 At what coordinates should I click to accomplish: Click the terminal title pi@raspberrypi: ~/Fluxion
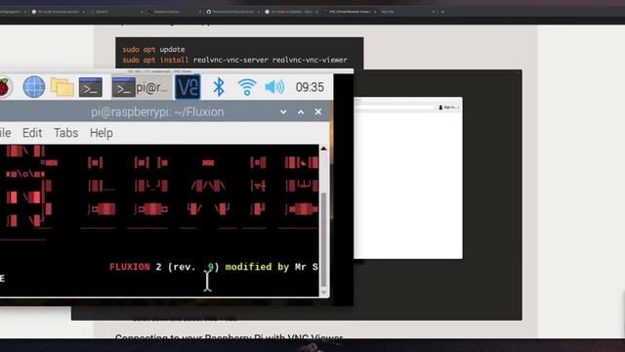[x=157, y=112]
